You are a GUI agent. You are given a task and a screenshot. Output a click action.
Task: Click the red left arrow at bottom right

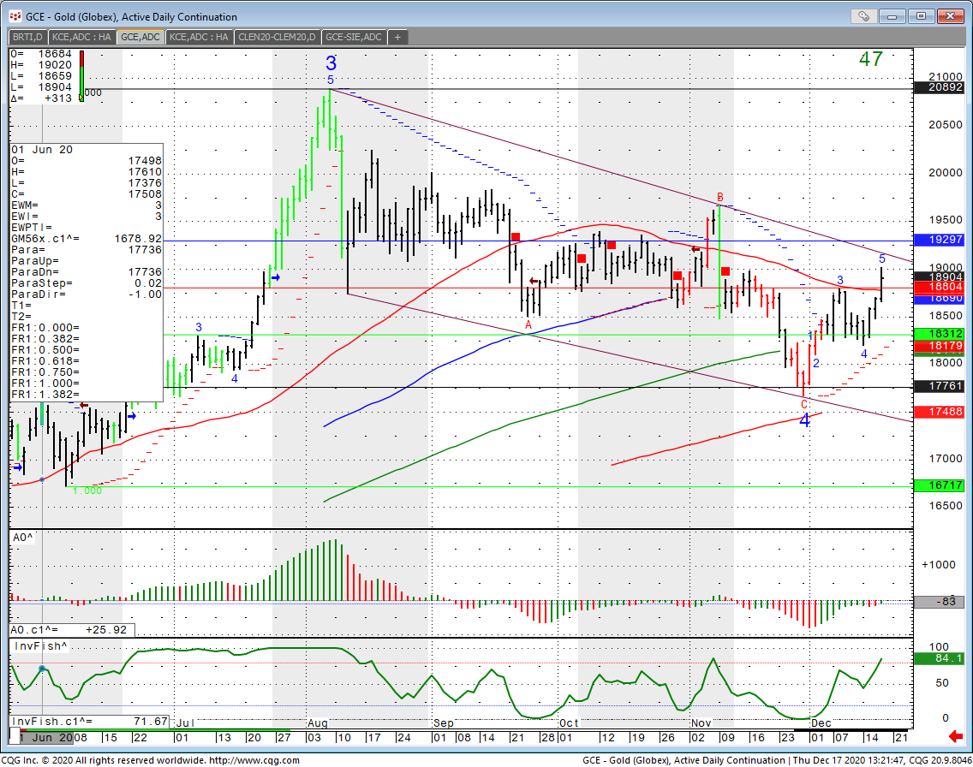point(957,737)
